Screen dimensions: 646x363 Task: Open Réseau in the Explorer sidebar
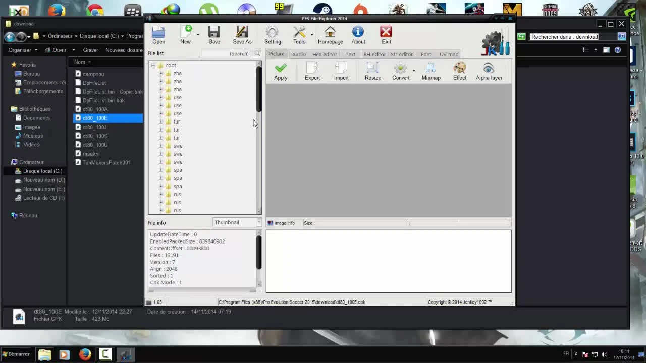point(28,216)
